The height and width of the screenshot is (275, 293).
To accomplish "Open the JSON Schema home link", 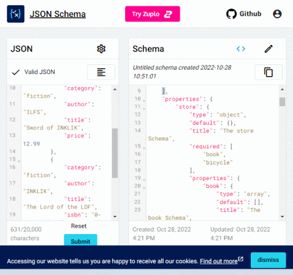I will coord(58,14).
